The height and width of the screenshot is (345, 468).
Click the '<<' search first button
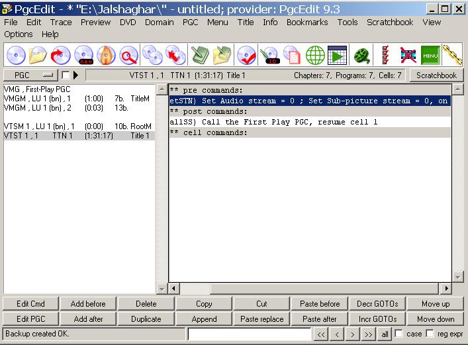(321, 334)
